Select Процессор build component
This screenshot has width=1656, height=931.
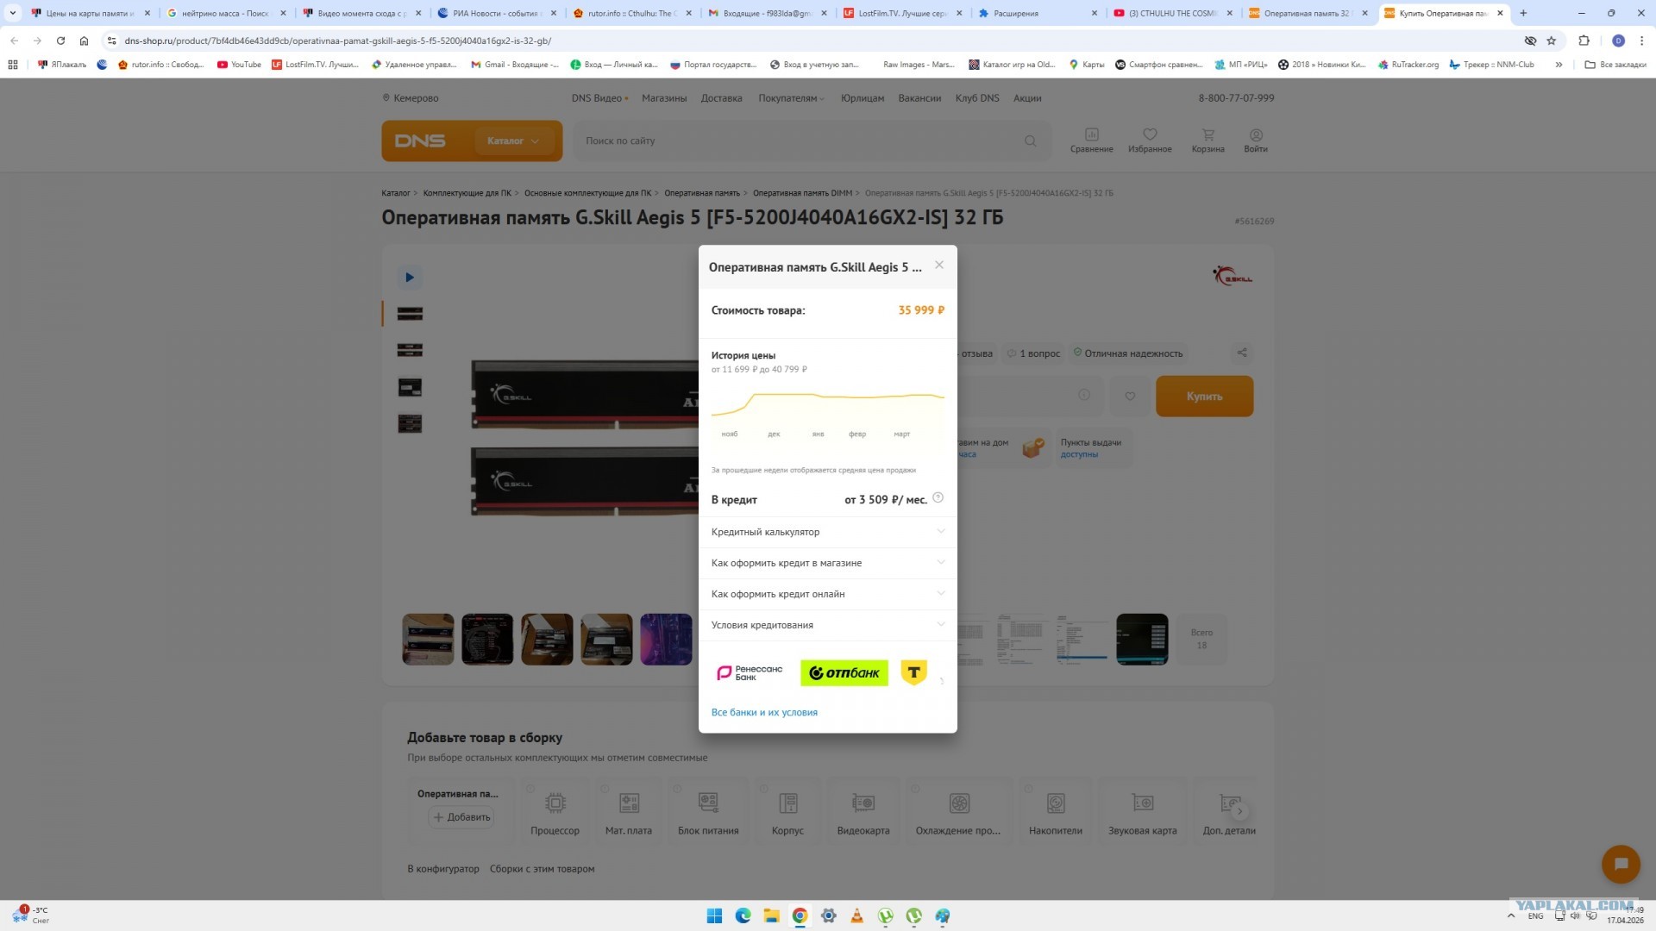[x=555, y=812]
